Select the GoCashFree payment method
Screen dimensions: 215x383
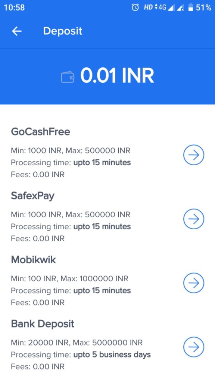(41, 131)
